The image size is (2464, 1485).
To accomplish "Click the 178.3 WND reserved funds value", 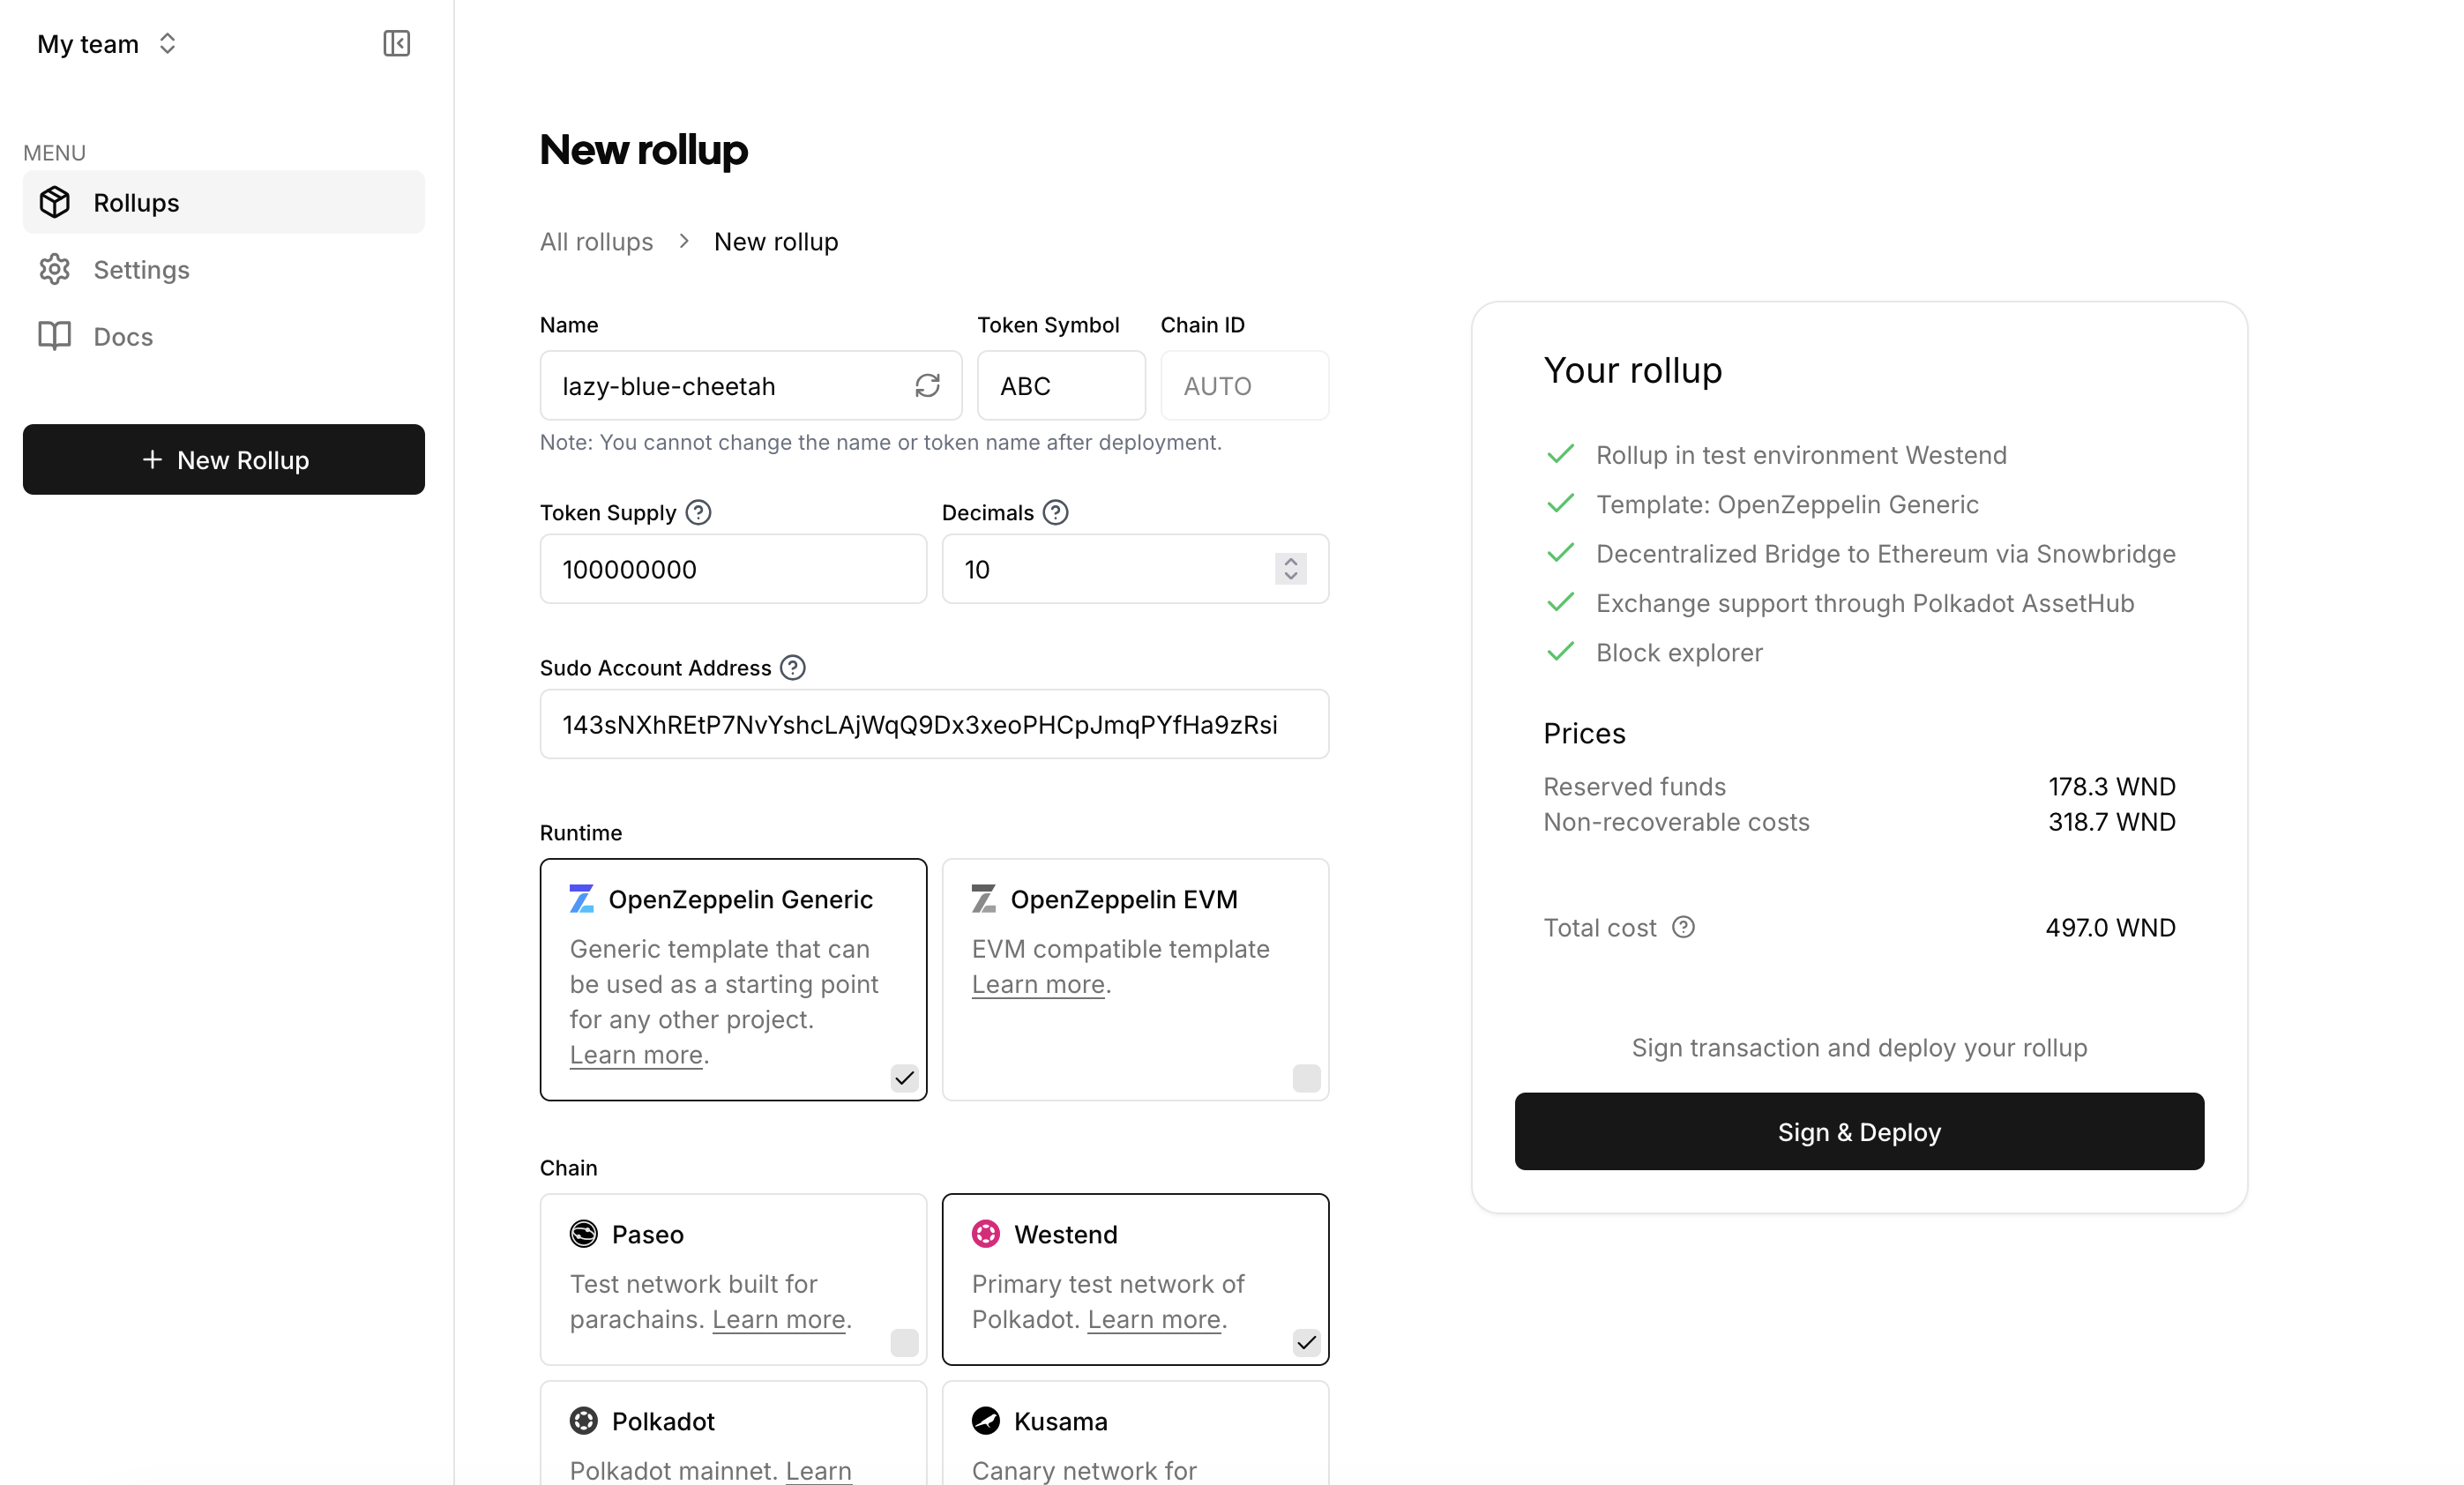I will [2111, 786].
